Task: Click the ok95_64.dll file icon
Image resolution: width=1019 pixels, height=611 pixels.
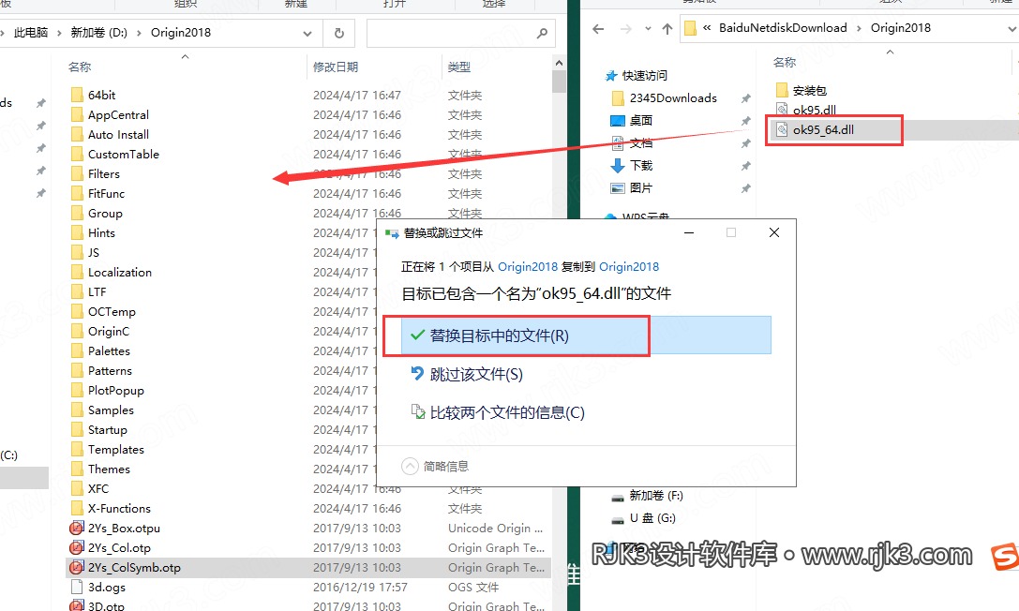Action: 782,130
